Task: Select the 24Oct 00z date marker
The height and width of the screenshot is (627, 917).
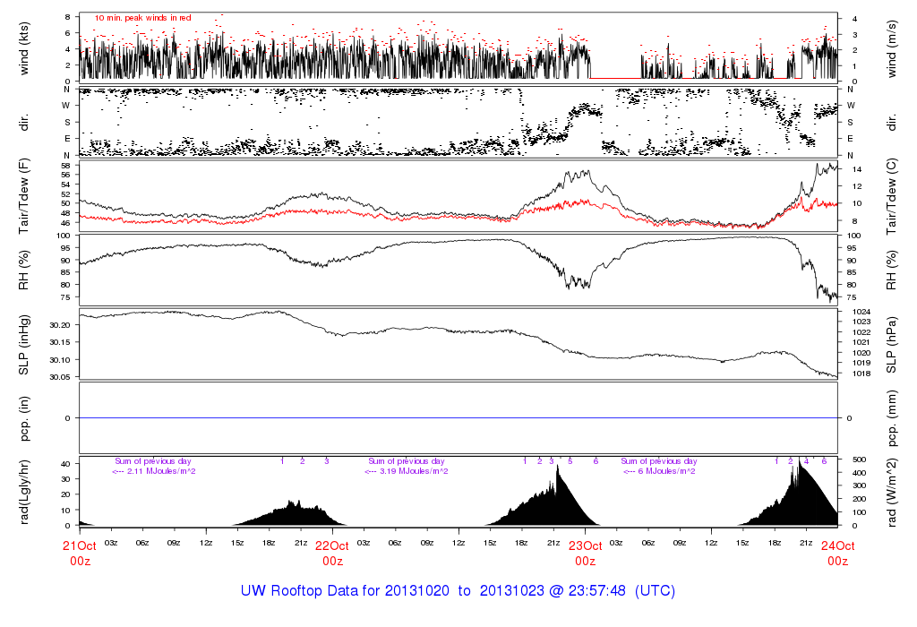Action: 837,553
